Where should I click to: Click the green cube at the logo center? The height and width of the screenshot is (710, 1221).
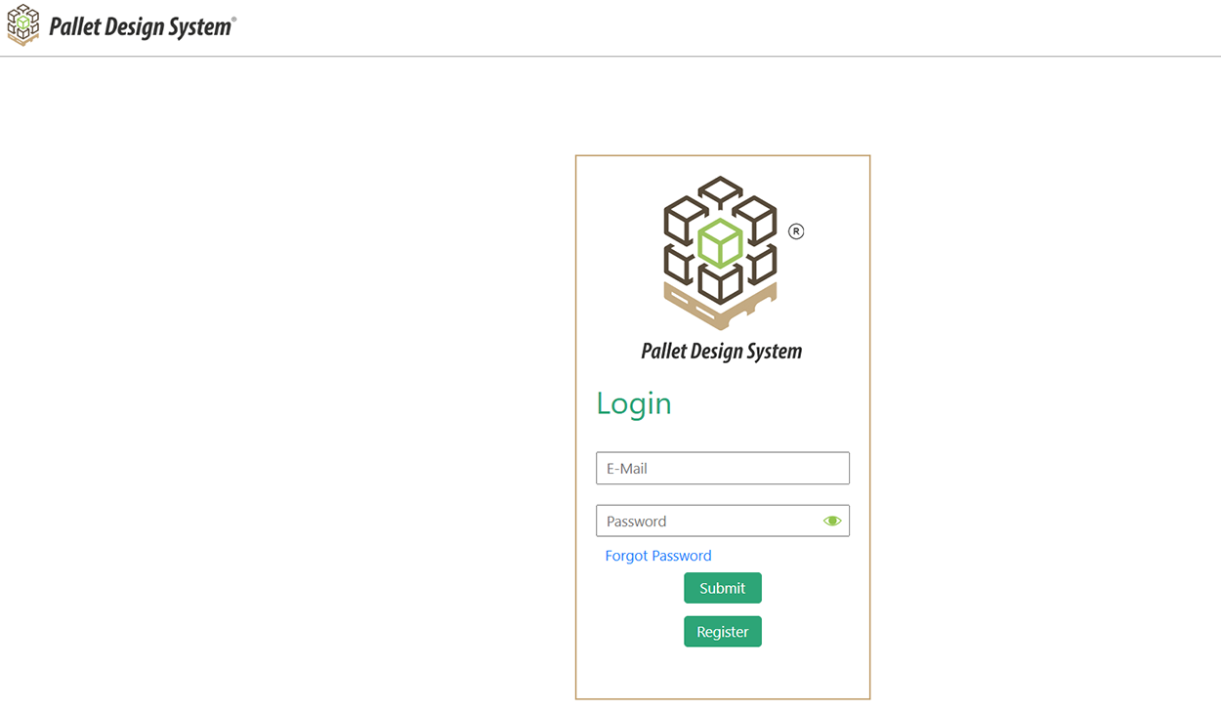(x=721, y=242)
